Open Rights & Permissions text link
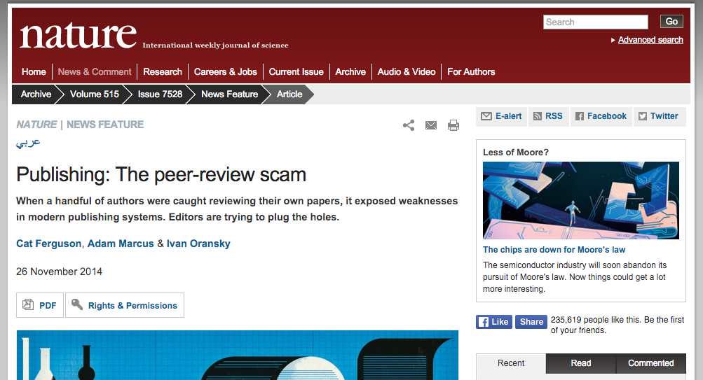 click(x=132, y=305)
